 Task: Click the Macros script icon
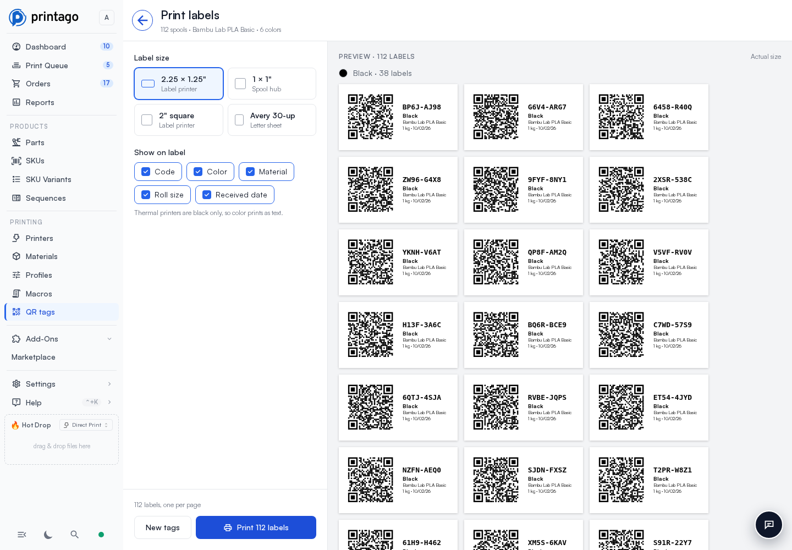coord(16,294)
